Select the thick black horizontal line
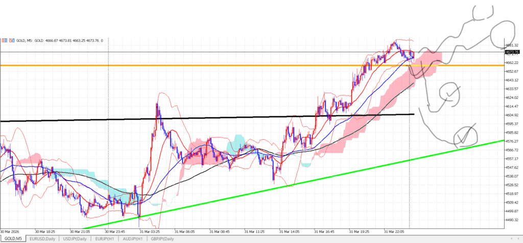This screenshot has width=523, height=243. coord(204,118)
